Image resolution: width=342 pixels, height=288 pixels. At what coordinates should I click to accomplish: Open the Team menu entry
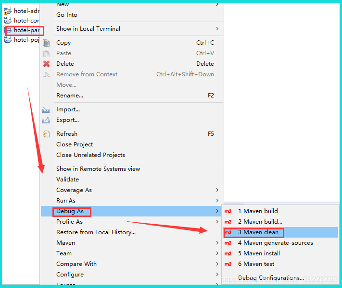[64, 253]
